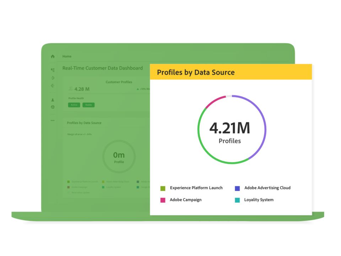Click the green segment of the donut ring
The image size is (341, 256).
coord(203,148)
